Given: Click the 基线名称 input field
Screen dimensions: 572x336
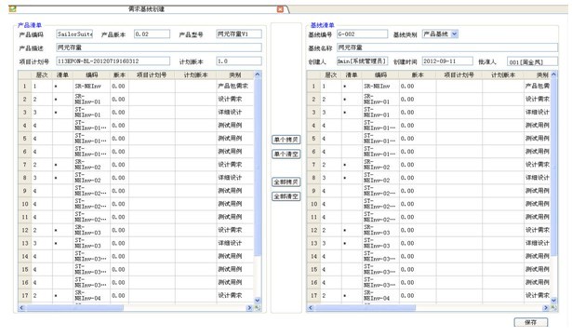Looking at the screenshot, I should 447,47.
